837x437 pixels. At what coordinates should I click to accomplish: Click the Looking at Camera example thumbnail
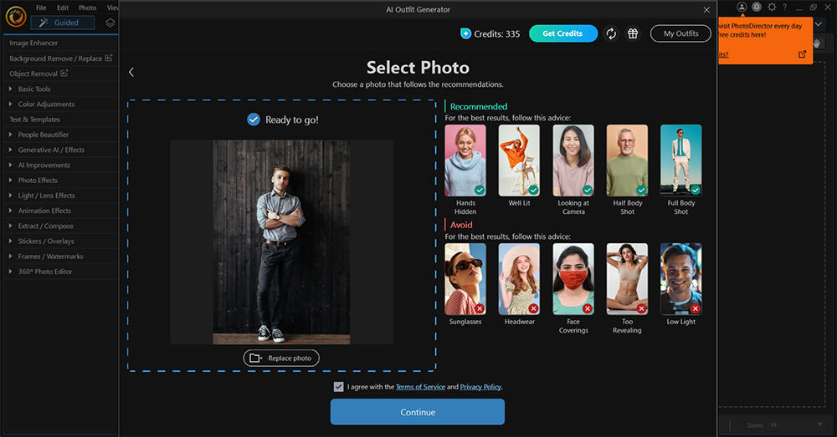(573, 160)
